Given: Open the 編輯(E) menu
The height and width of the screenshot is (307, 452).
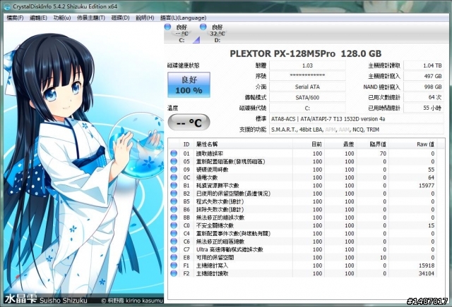Looking at the screenshot, I should pos(39,18).
